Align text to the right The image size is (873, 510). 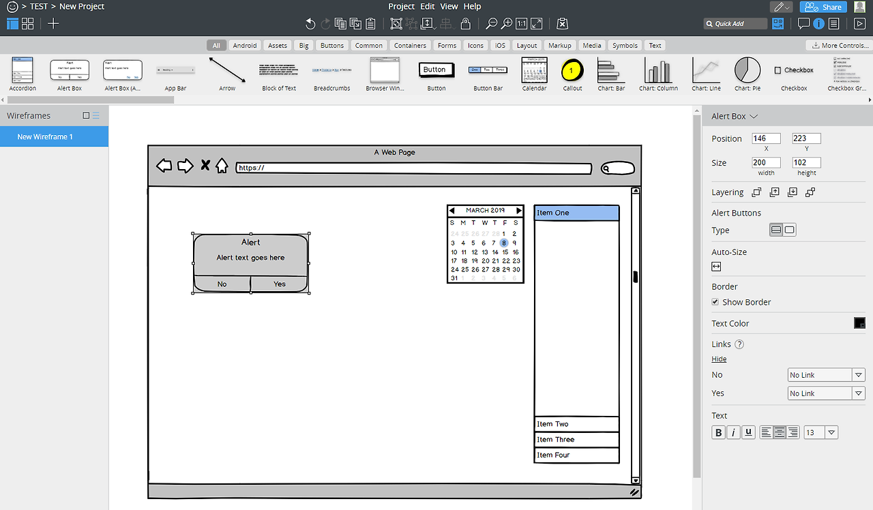(793, 432)
